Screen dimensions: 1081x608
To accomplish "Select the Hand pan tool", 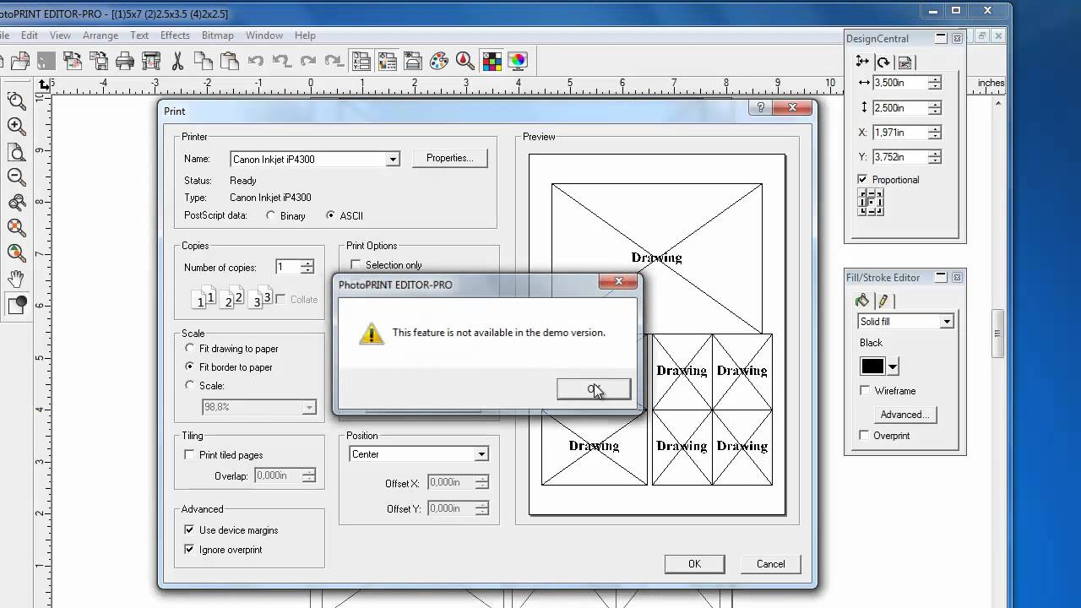I will click(x=16, y=280).
